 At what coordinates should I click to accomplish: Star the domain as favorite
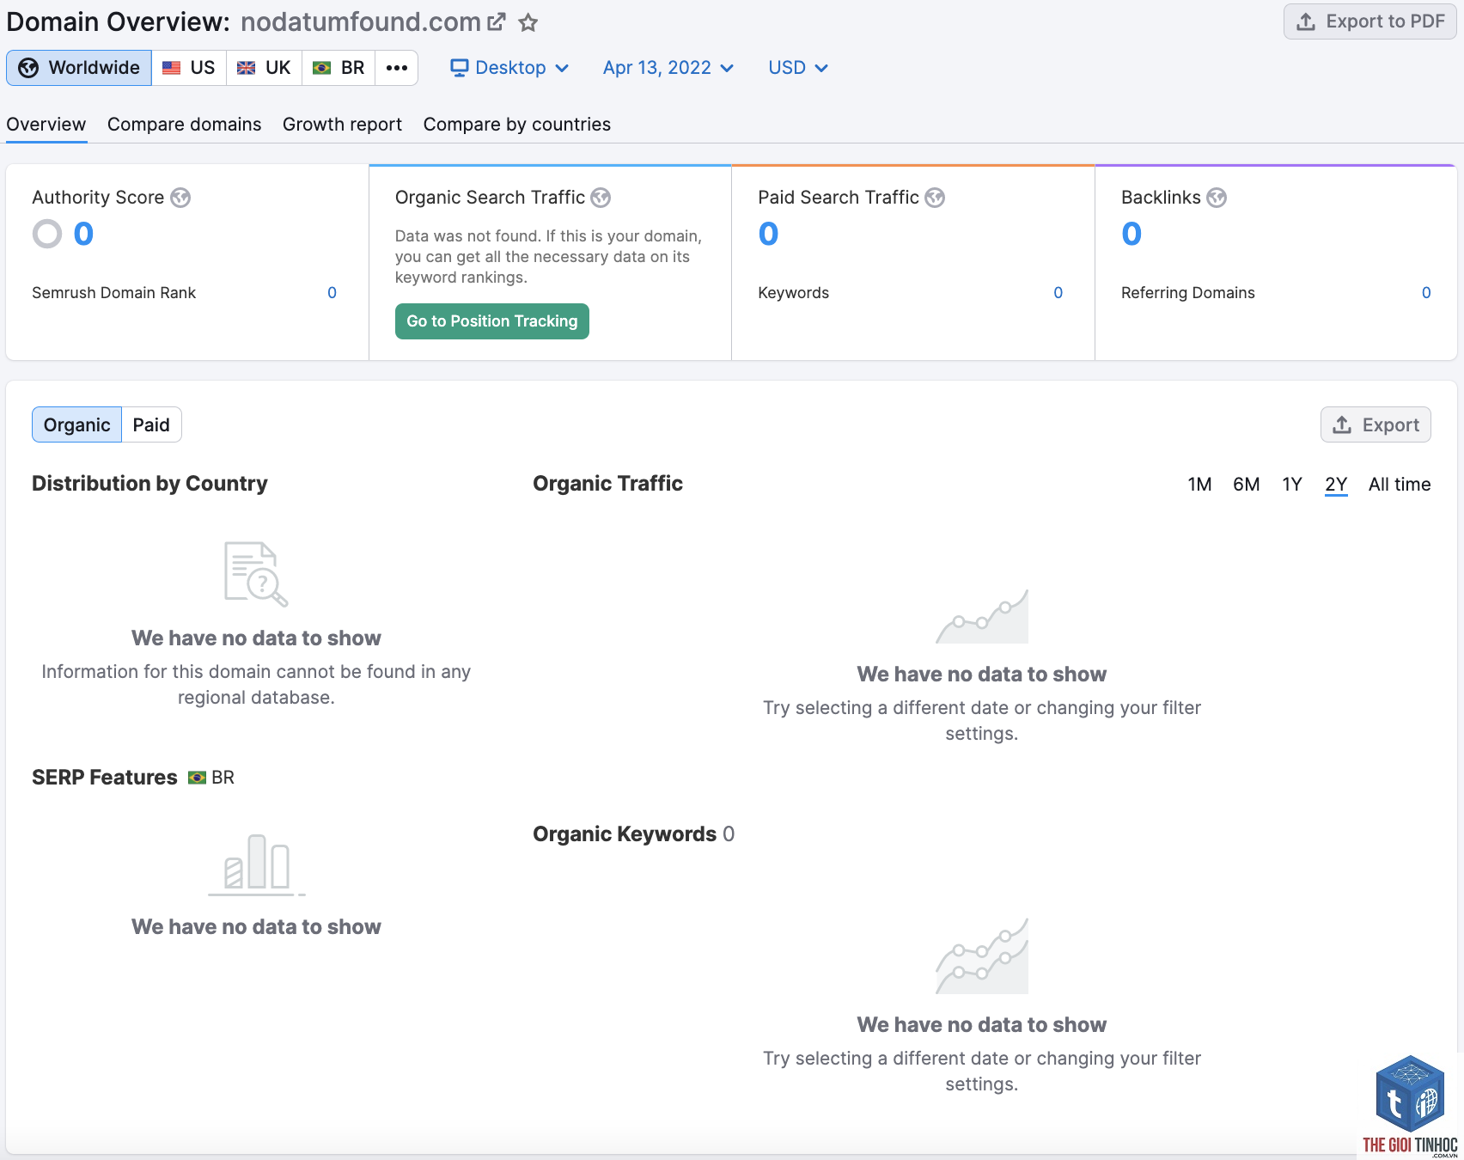click(x=528, y=22)
